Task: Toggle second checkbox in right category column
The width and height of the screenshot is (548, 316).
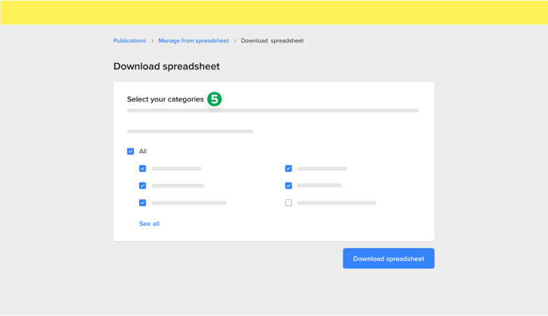Action: pyautogui.click(x=288, y=186)
